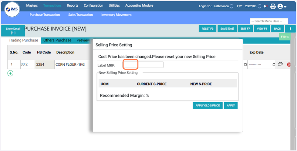Add a new row with plus icon
The image size is (297, 151).
[10, 73]
